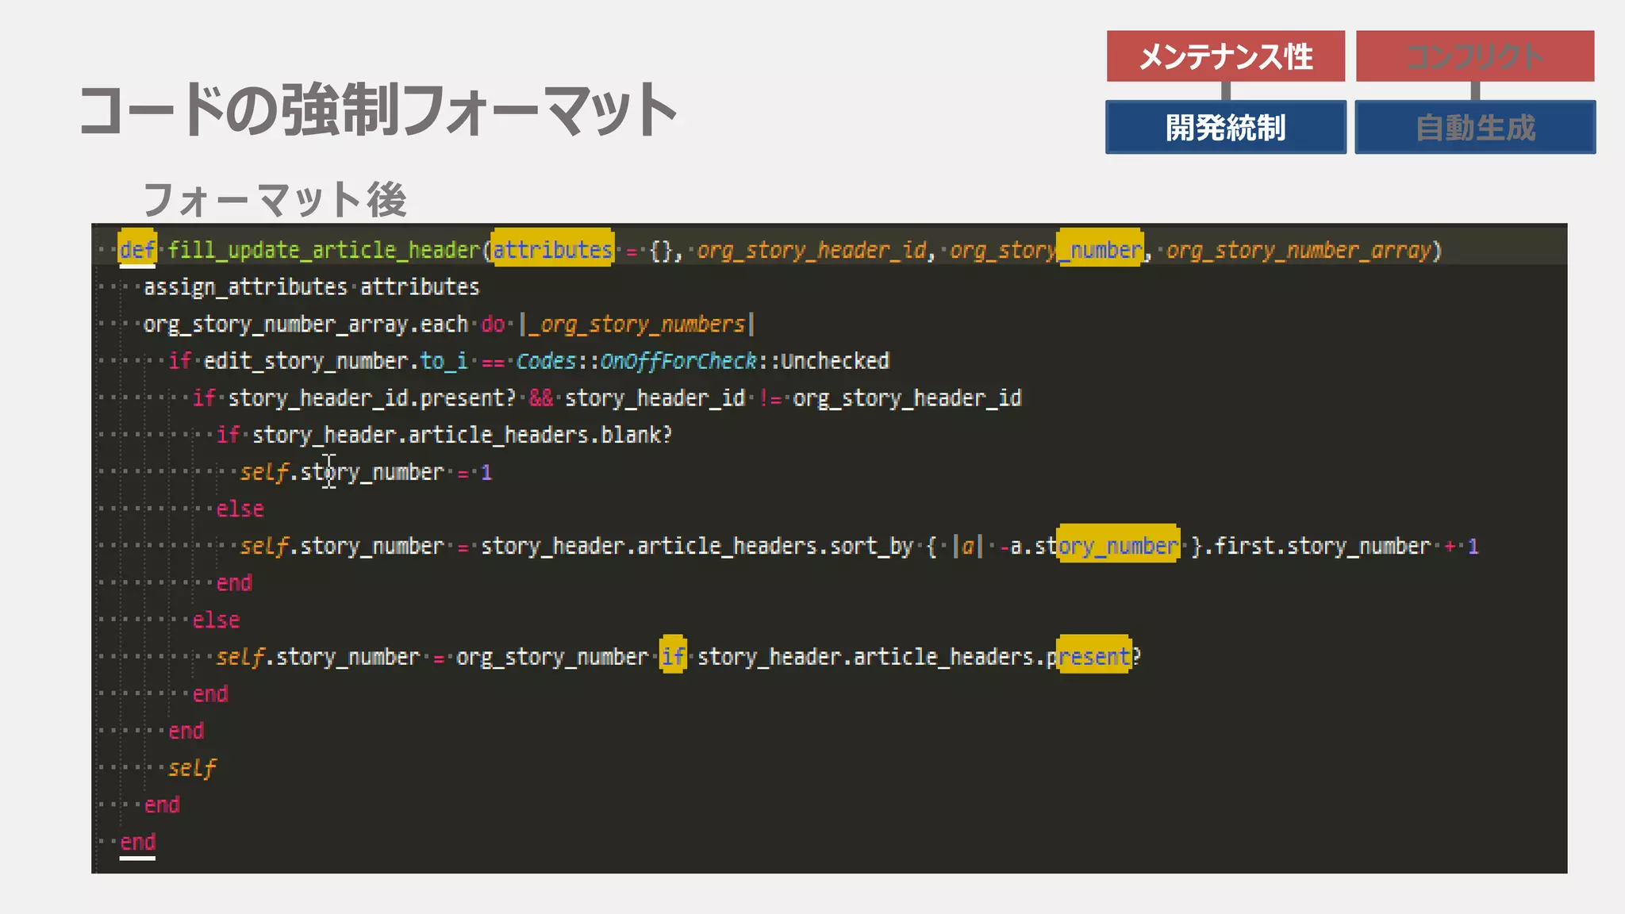The image size is (1625, 914).
Task: Click the final underlined end keyword
Action: tap(137, 842)
